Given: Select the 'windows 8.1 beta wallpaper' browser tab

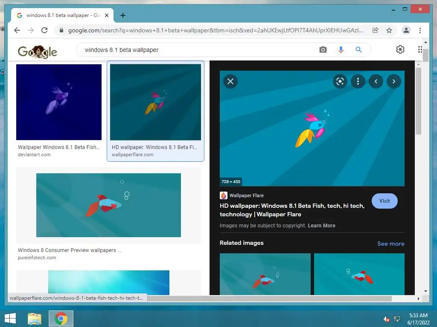Looking at the screenshot, I should (62, 15).
